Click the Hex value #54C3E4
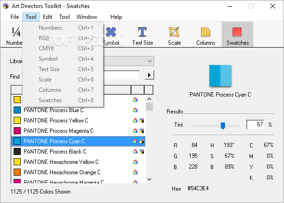This screenshot has height=203, width=284. point(198,188)
